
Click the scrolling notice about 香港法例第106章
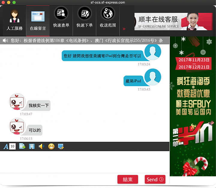pyautogui.click(x=87, y=40)
